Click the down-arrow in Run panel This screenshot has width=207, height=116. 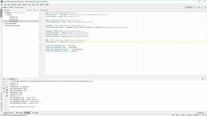pos(7,85)
